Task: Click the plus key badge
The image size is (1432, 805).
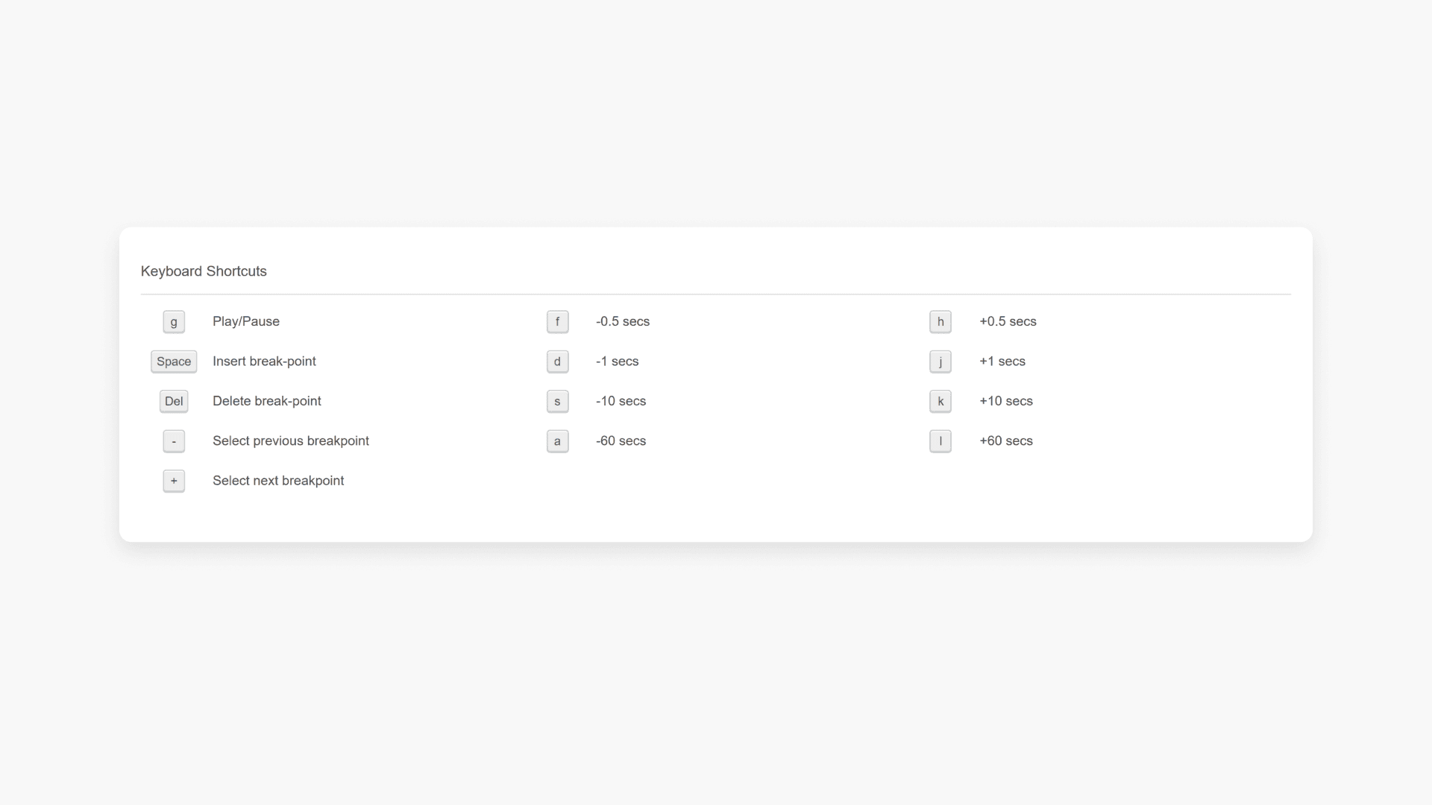Action: point(174,481)
